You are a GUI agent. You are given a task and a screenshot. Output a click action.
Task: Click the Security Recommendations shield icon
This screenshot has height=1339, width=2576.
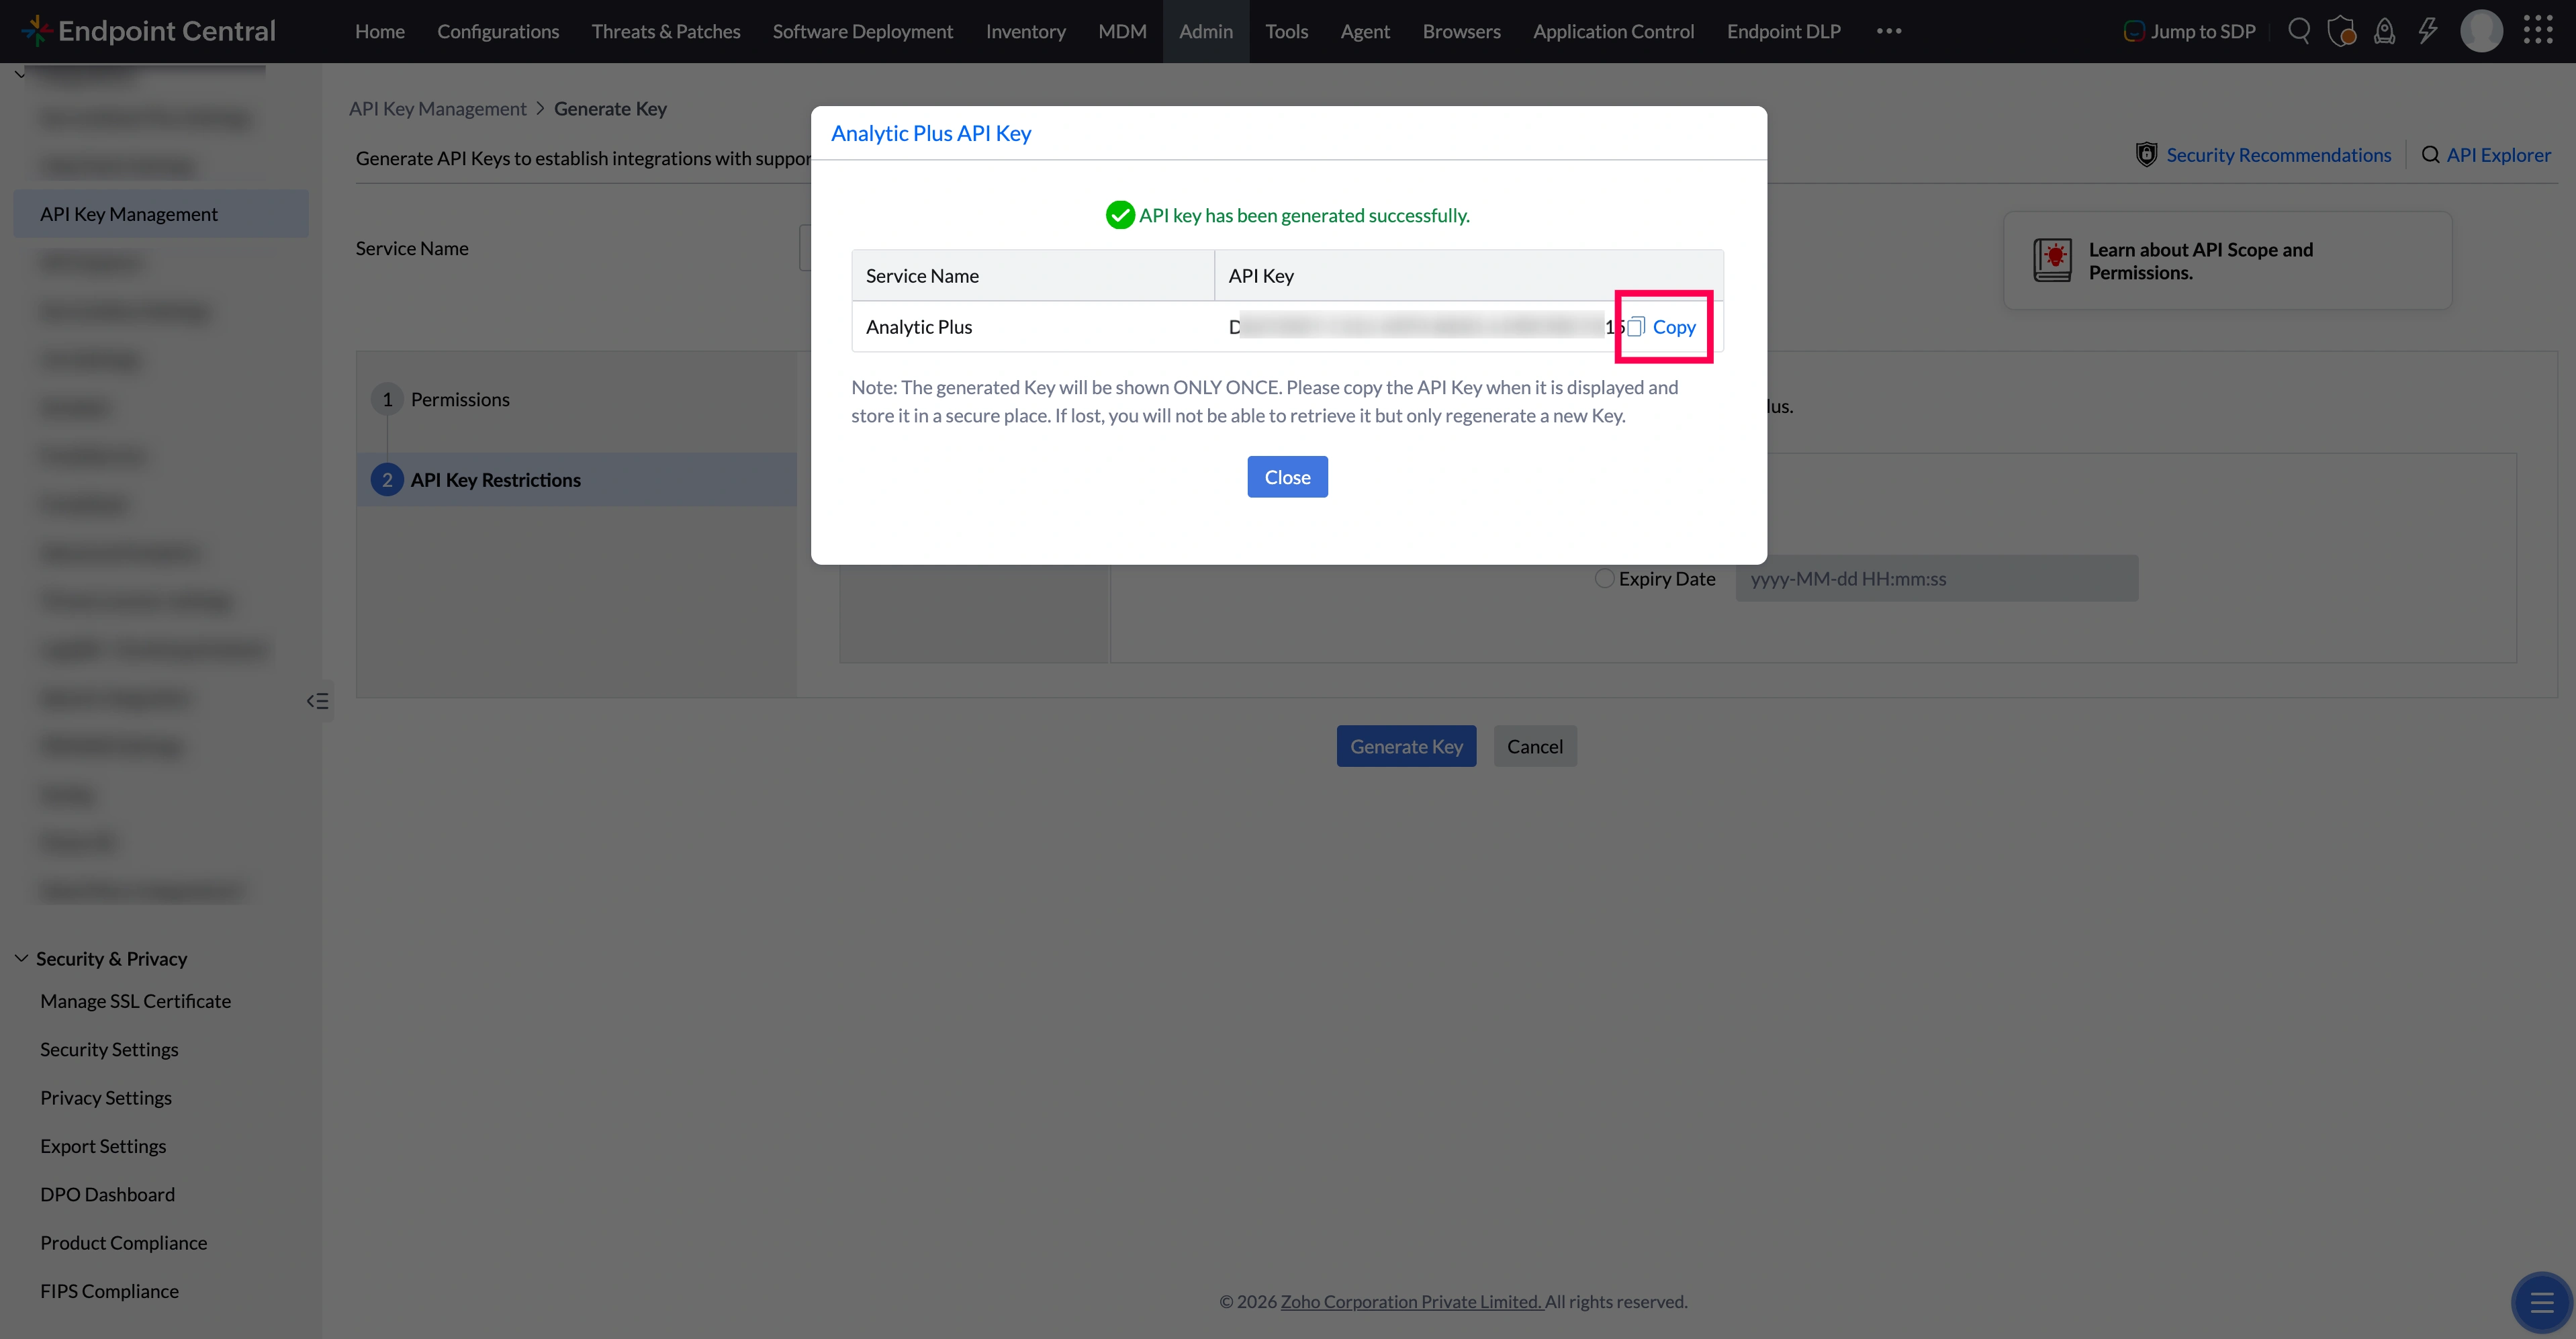pos(2146,155)
